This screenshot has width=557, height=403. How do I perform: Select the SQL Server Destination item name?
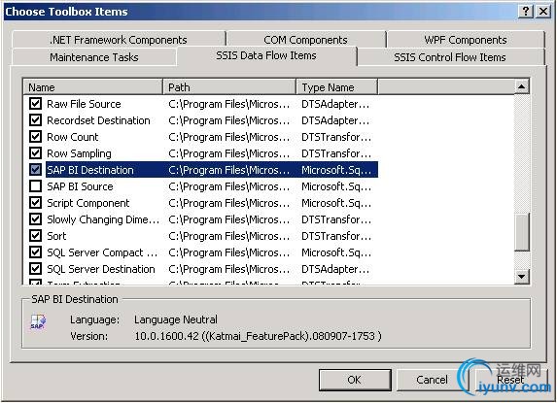coord(101,269)
